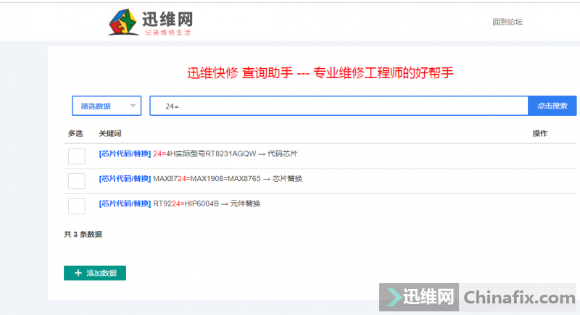Tick the checkbox for the MAX8724 row
The width and height of the screenshot is (580, 315).
[77, 181]
